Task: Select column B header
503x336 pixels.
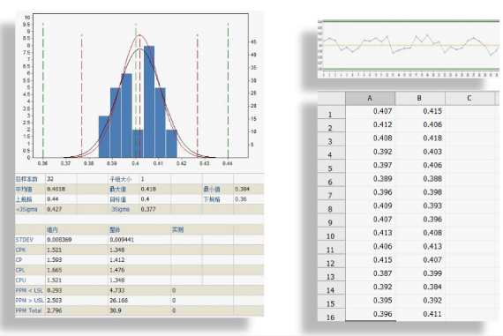Action: tap(420, 98)
